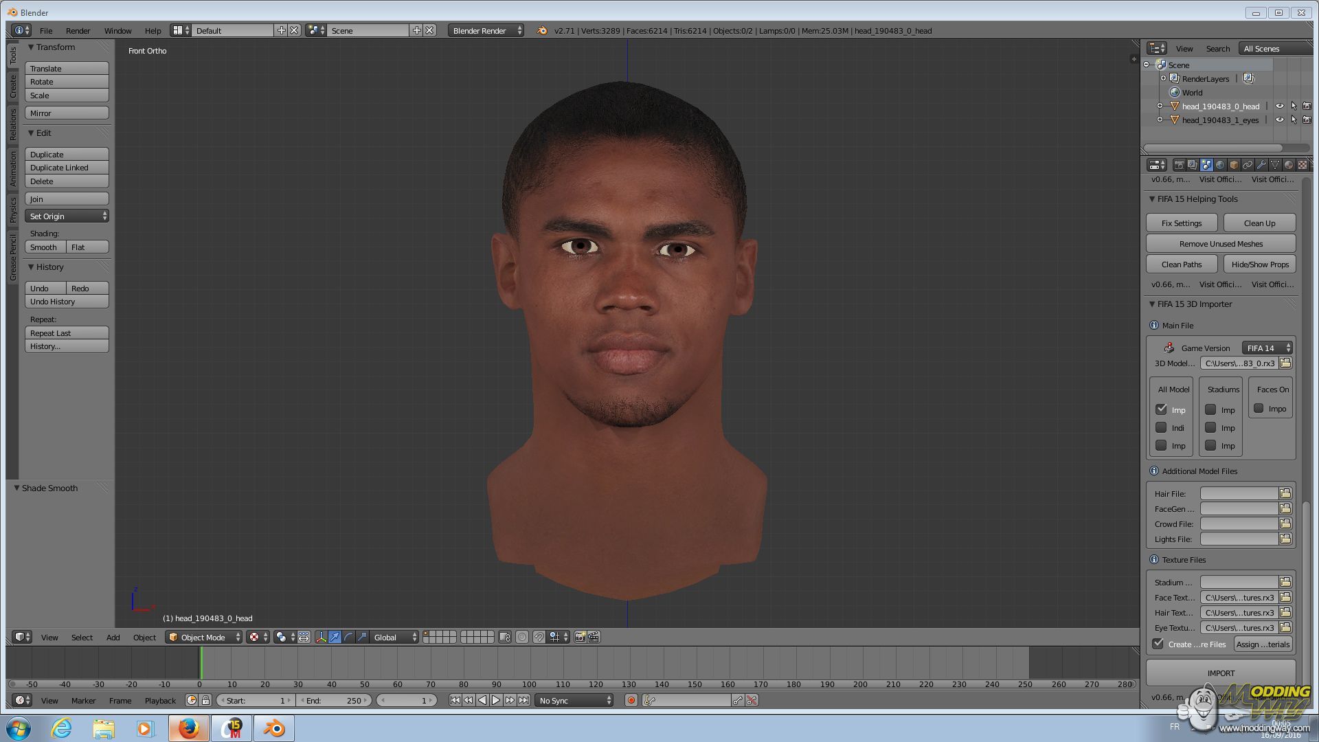Toggle the 3D manipulator widget icon

(321, 637)
